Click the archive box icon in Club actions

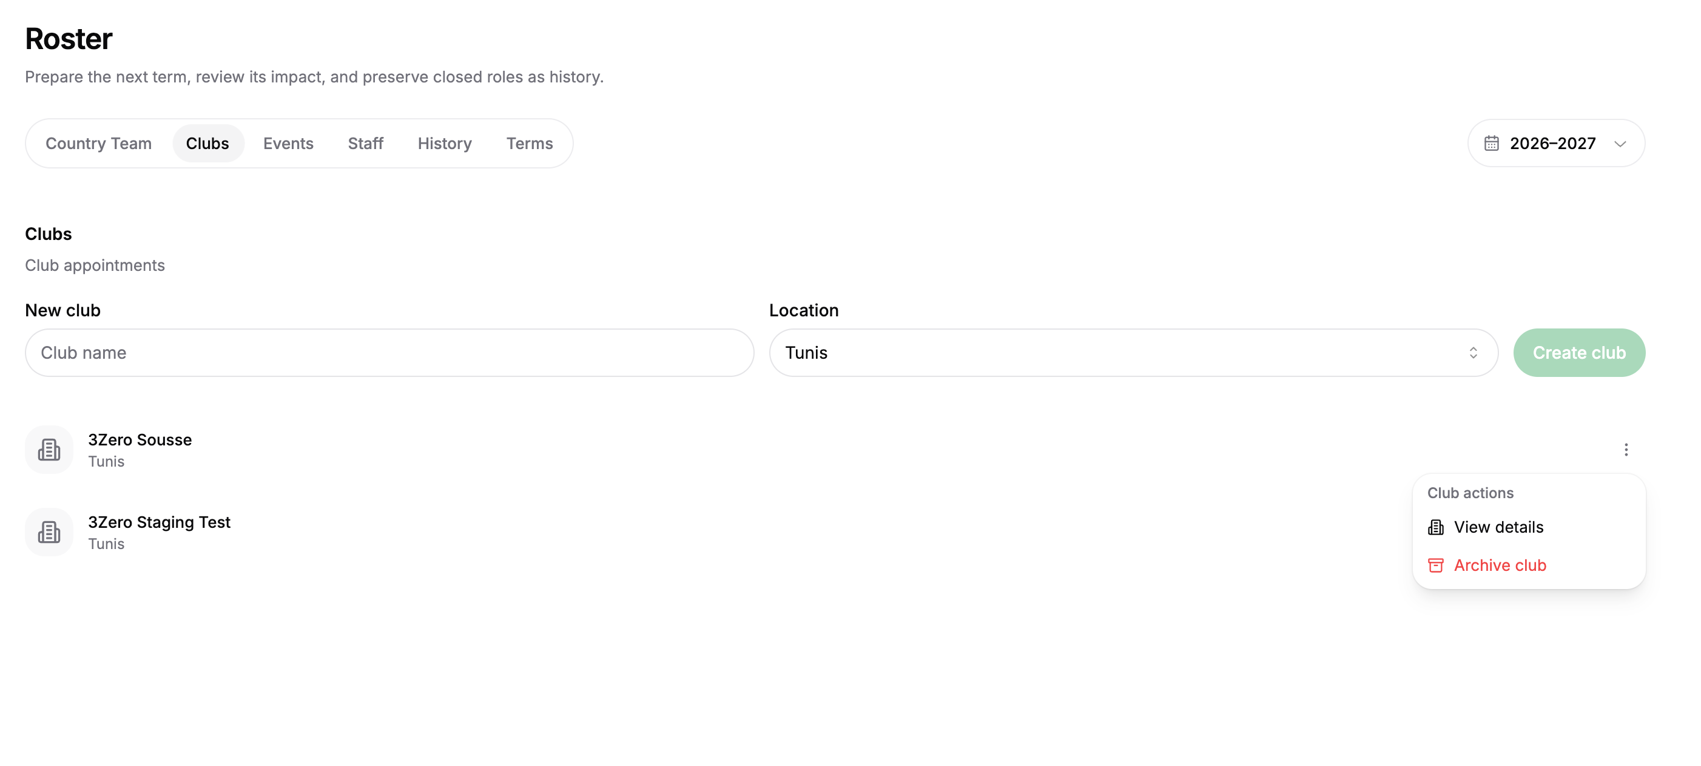[1435, 565]
